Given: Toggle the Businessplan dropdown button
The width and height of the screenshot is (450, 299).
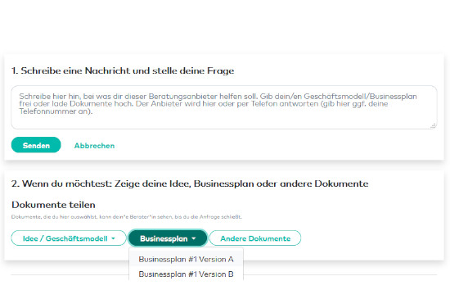Looking at the screenshot, I should pos(168,238).
